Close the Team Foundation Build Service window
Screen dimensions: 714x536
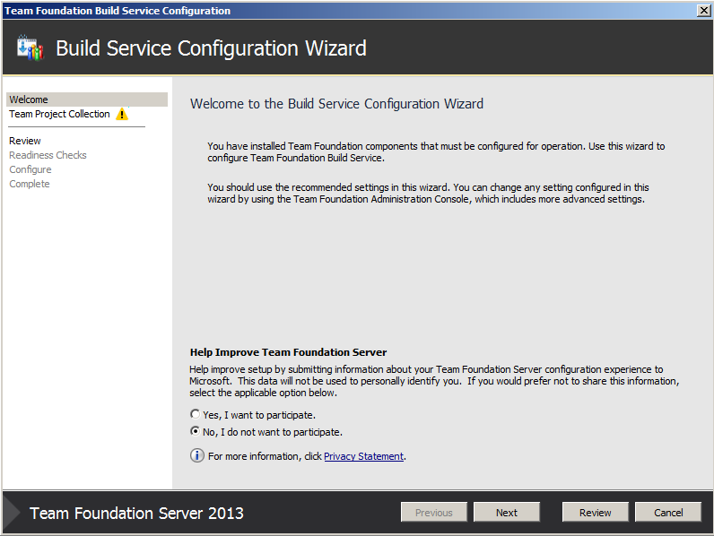coord(703,10)
